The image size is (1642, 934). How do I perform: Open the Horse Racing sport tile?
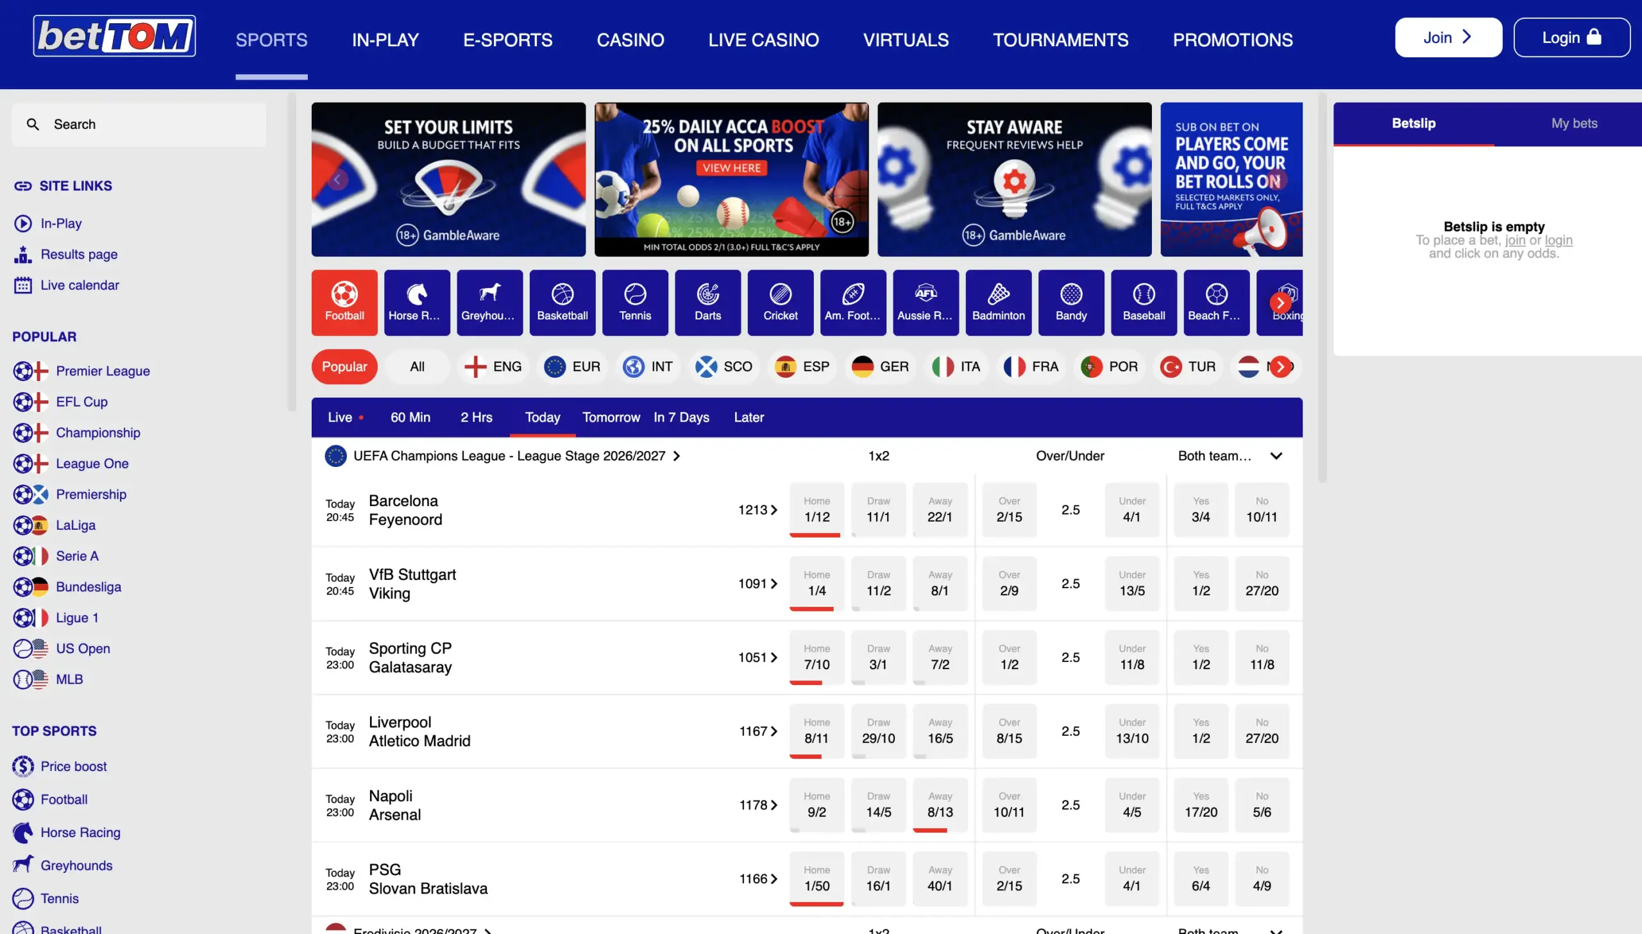coord(417,303)
